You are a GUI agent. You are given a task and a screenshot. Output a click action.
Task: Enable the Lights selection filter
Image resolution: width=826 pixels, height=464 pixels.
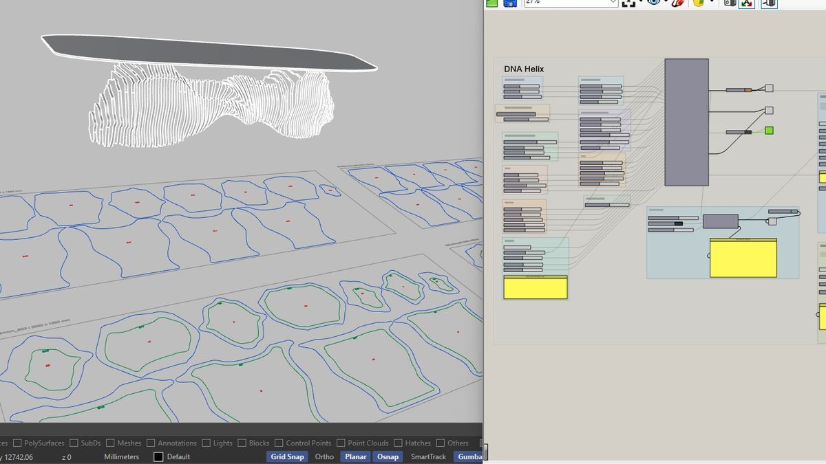coord(206,443)
